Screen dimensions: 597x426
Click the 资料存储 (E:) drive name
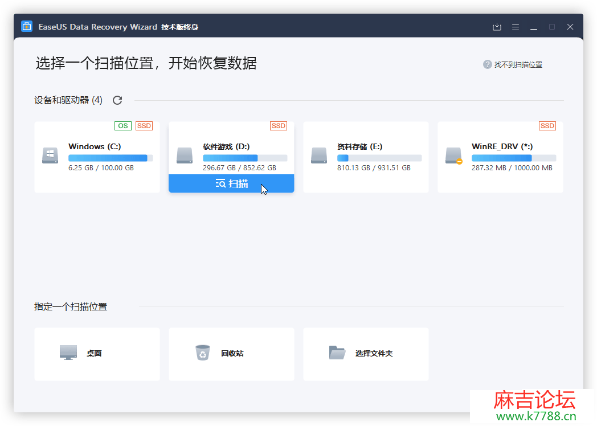point(360,146)
